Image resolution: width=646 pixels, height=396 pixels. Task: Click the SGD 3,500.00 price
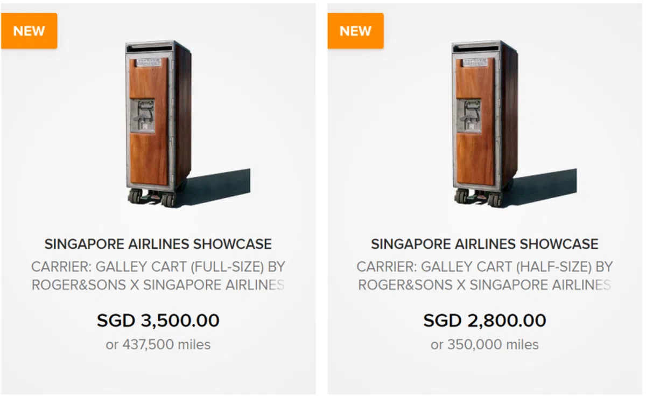[158, 321]
